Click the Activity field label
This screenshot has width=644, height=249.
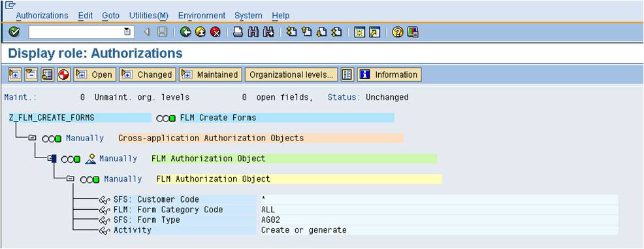click(132, 231)
